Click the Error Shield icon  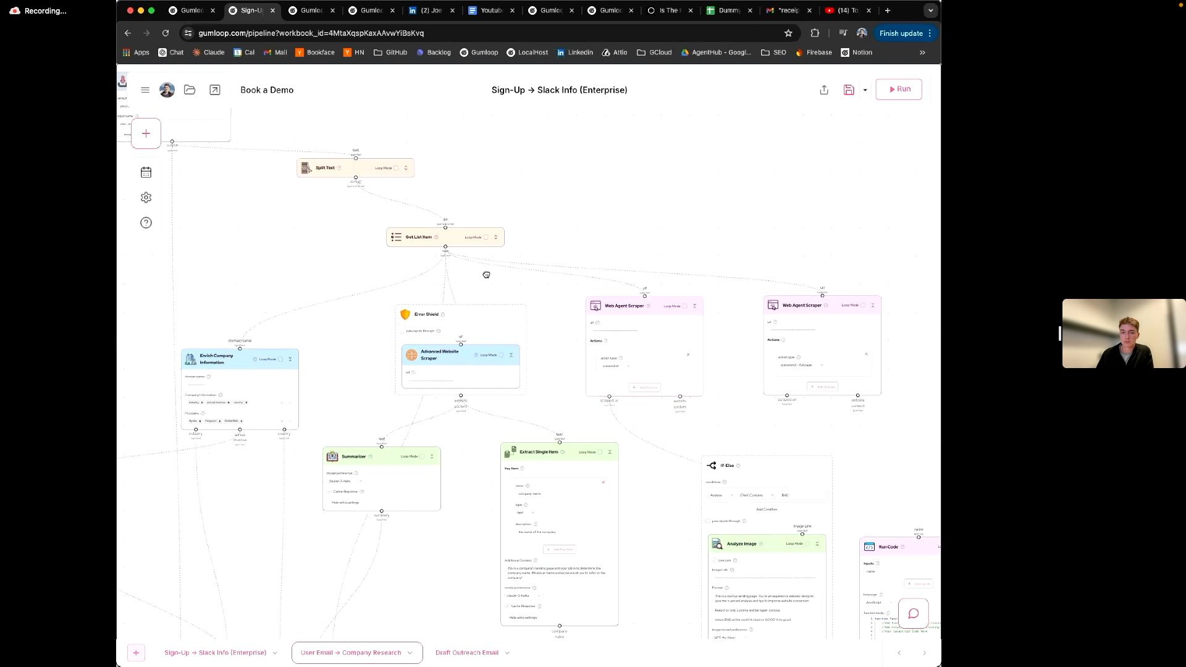point(405,314)
